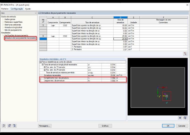Expand 'Tax. arm. da 1ª camada' row
Screen dimensions: 190x135
[45, 67]
